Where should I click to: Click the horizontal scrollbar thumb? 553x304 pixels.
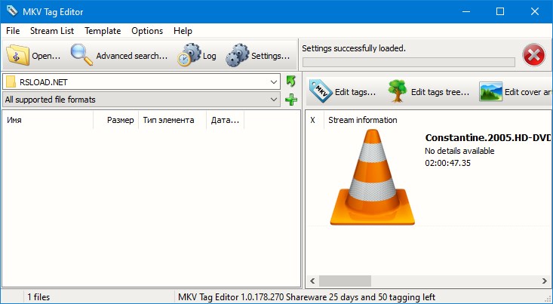pyautogui.click(x=345, y=281)
